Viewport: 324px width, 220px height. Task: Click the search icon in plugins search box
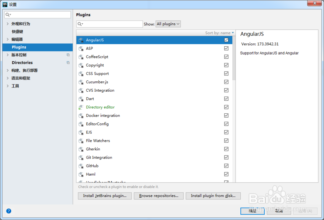coord(80,24)
